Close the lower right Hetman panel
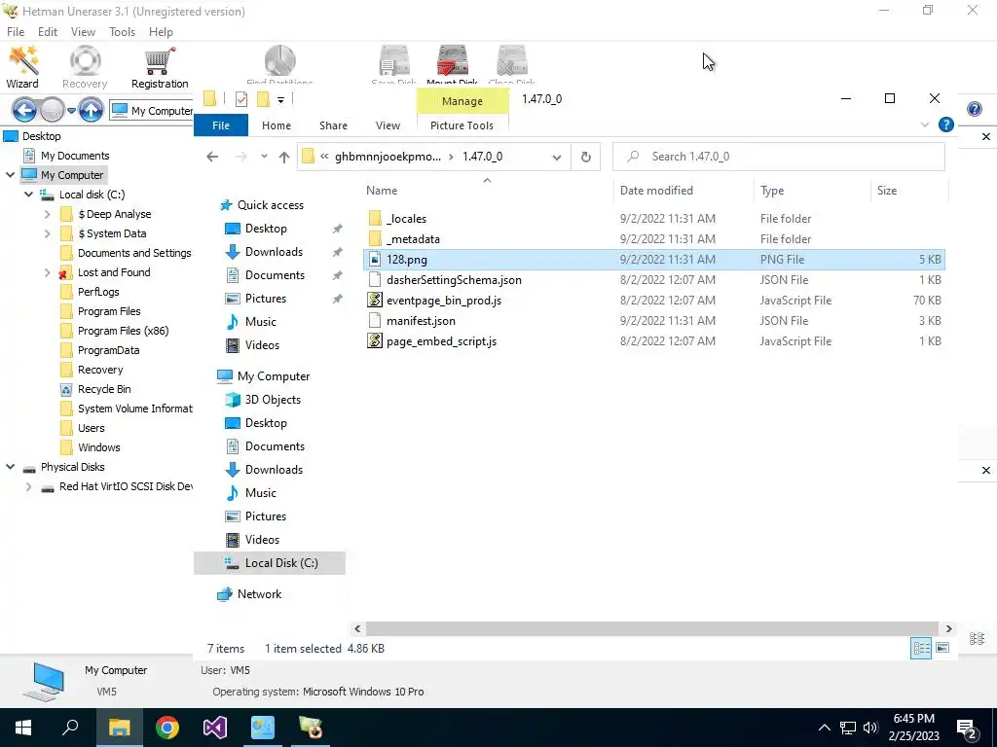Viewport: 997px width, 747px height. [985, 470]
